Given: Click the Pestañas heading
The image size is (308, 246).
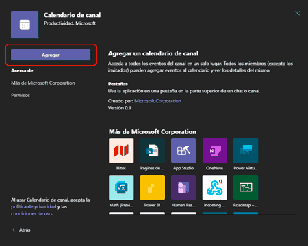Looking at the screenshot, I should (x=118, y=84).
